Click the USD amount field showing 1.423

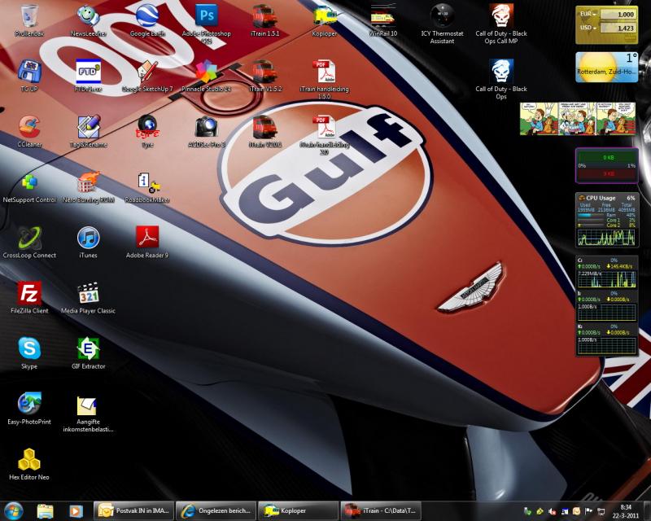click(x=618, y=28)
